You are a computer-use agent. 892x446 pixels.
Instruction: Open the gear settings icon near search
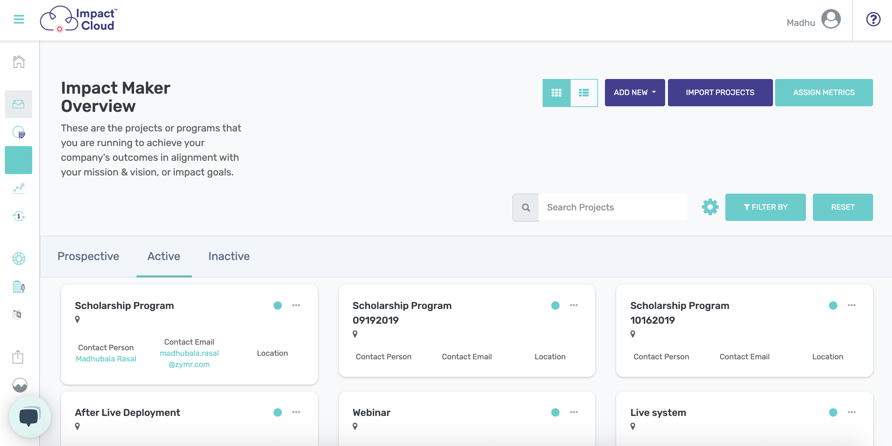tap(710, 207)
